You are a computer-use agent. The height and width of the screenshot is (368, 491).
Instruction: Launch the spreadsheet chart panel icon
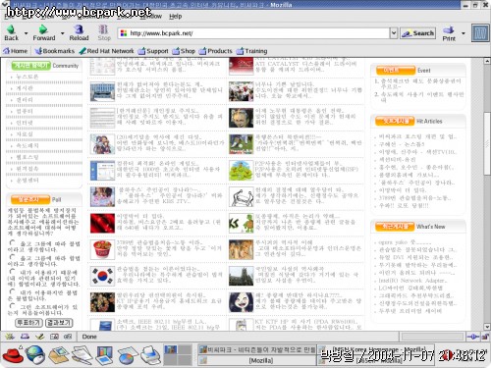(127, 356)
